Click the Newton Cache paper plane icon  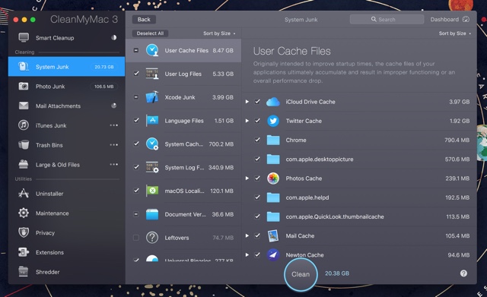point(273,254)
